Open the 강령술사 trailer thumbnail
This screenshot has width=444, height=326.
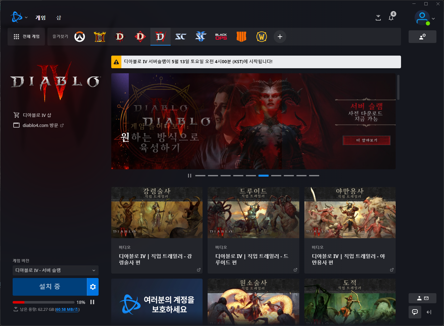(157, 213)
